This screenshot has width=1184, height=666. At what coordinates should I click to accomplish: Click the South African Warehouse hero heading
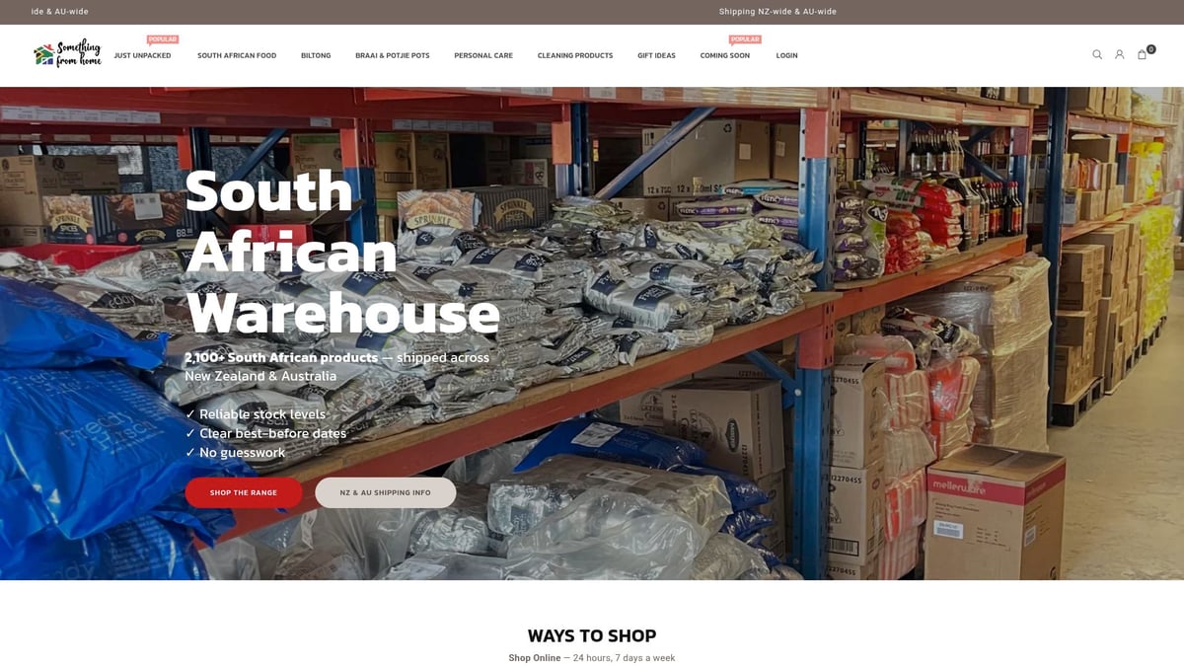342,252
